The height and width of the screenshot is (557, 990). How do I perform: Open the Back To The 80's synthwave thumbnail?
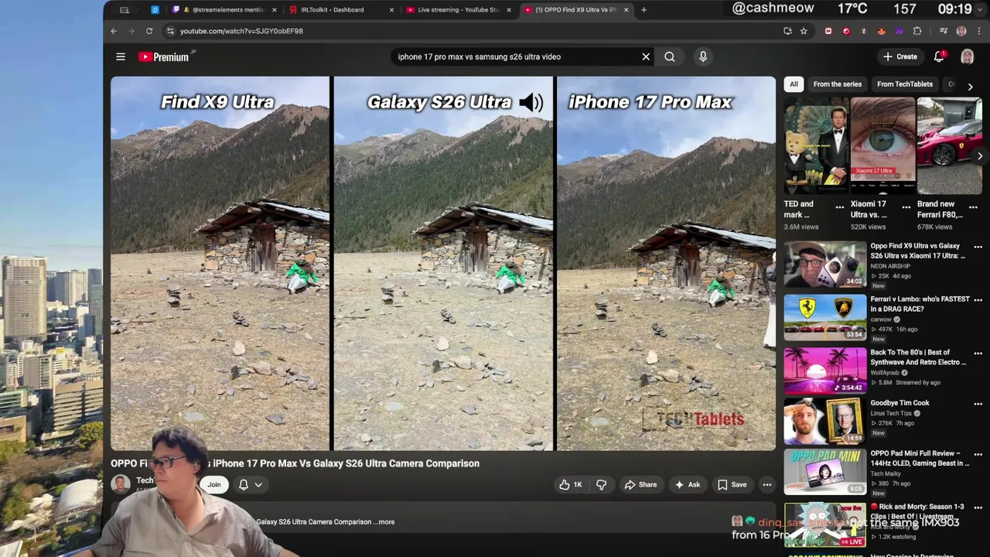click(825, 370)
